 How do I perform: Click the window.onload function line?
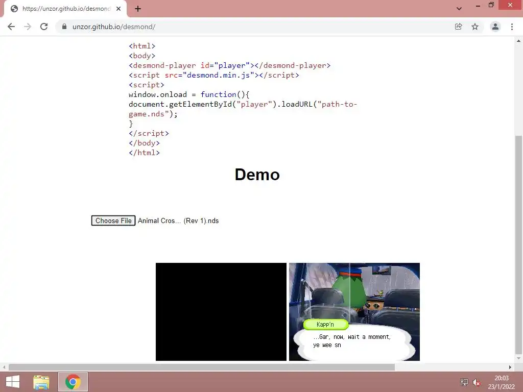[x=189, y=94]
